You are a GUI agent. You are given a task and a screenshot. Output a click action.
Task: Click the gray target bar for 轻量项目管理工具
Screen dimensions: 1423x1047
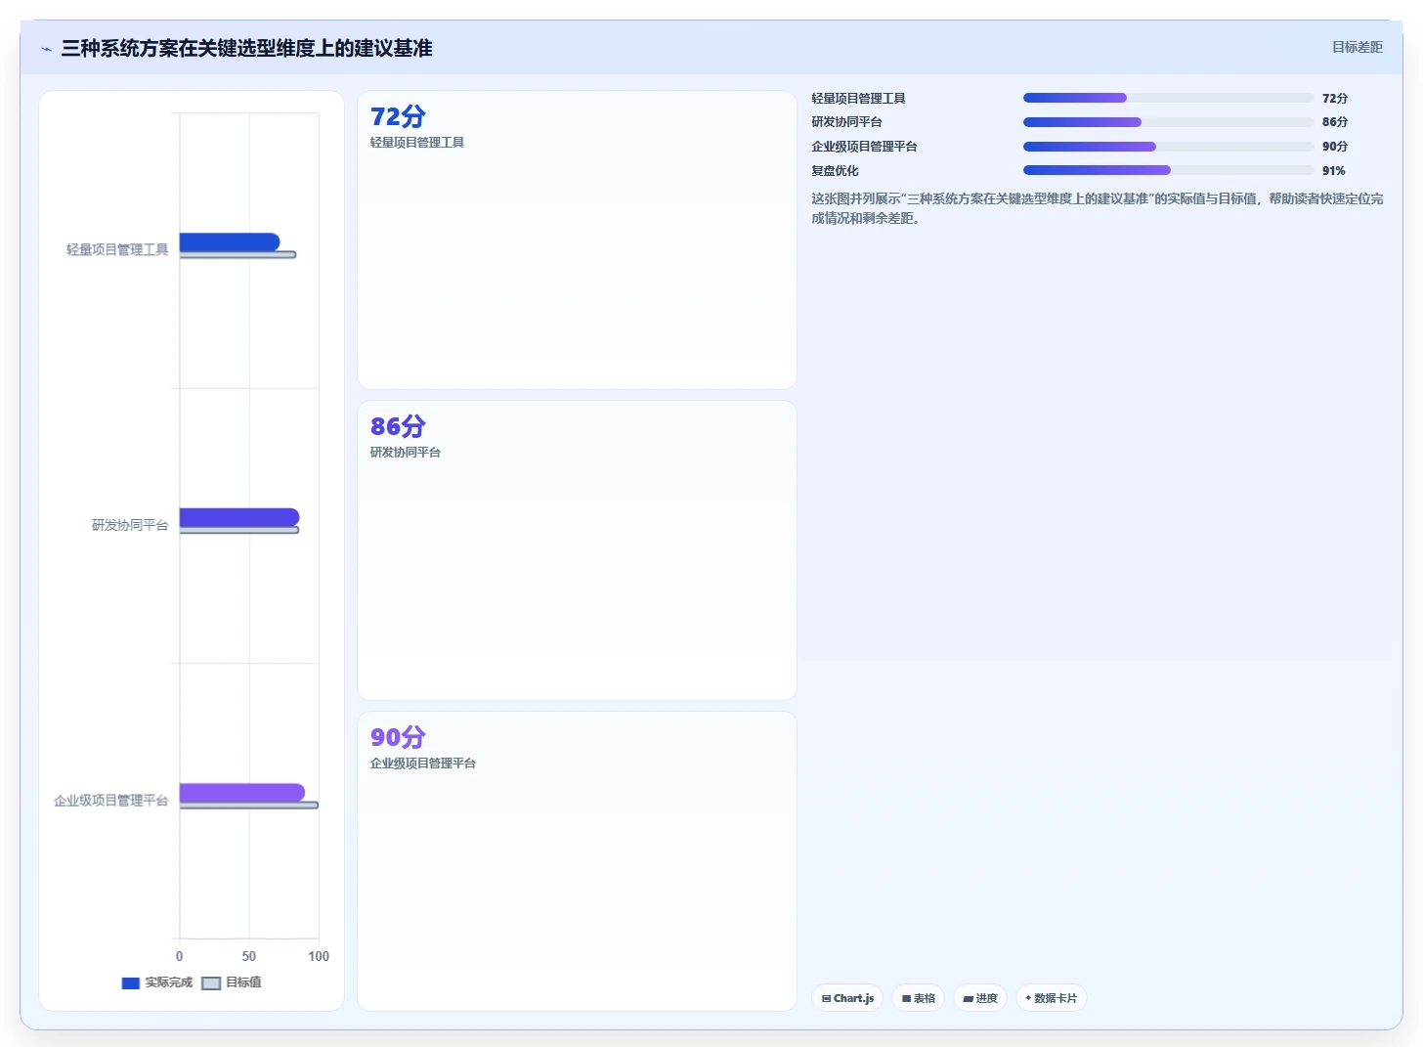[x=237, y=254]
